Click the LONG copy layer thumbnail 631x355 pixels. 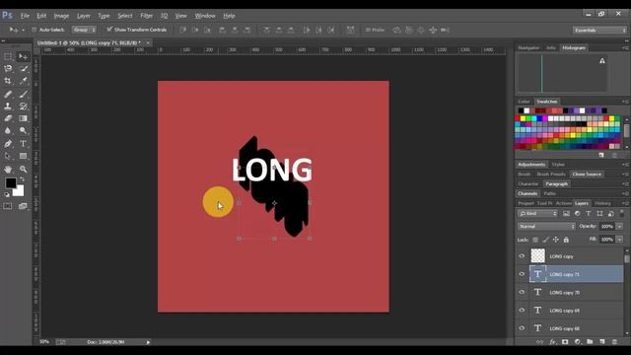[x=537, y=256]
